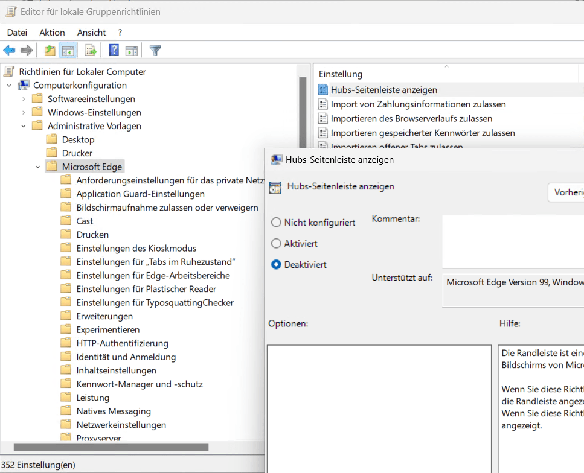This screenshot has width=584, height=473.
Task: Select Kennwort-Manager und -schutz folder
Action: tap(140, 384)
